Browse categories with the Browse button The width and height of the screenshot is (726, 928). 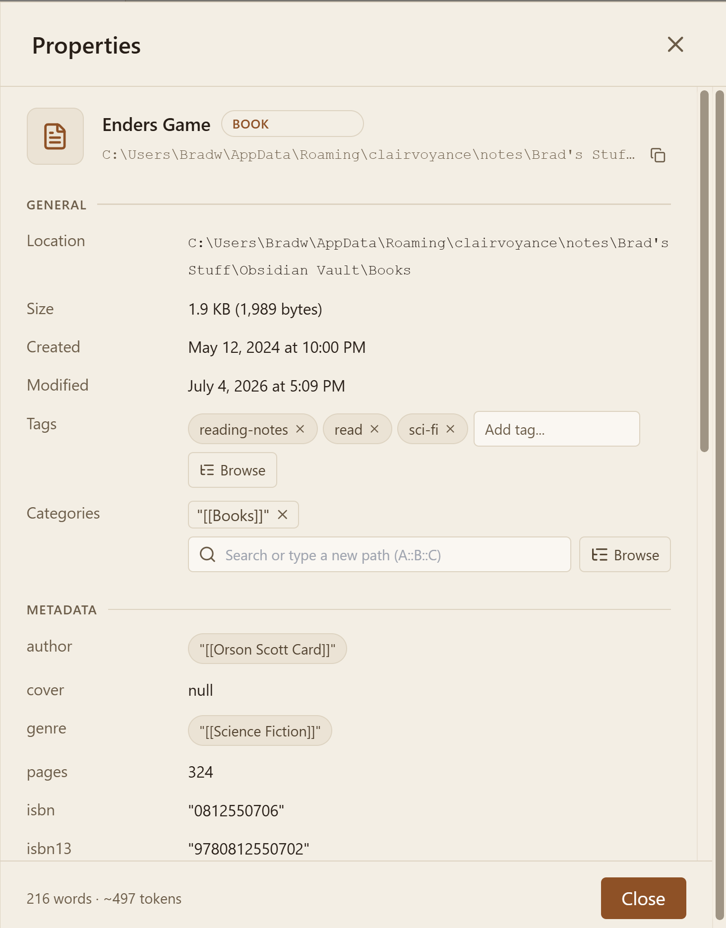click(625, 554)
